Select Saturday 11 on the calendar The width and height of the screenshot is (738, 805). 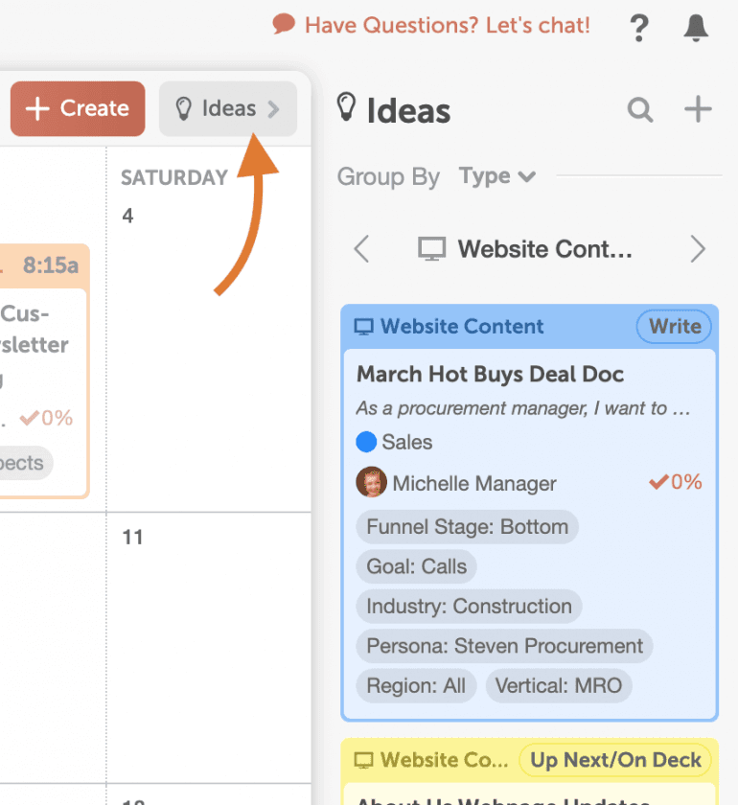point(132,538)
